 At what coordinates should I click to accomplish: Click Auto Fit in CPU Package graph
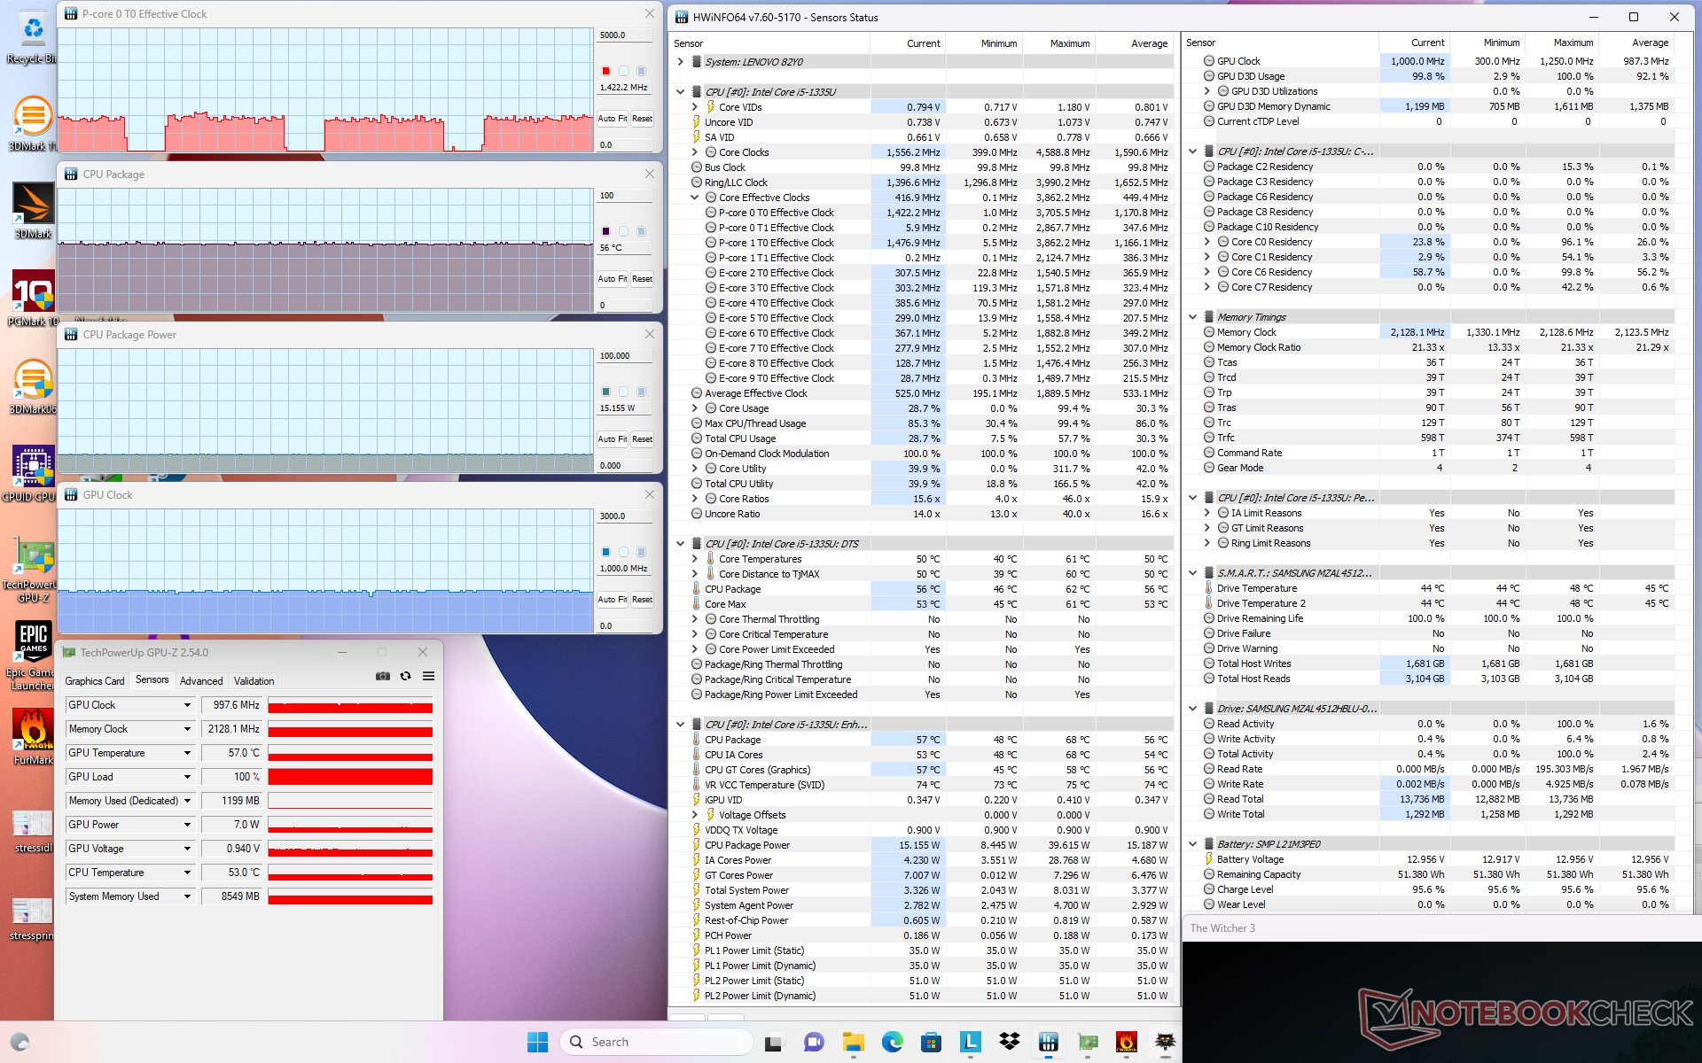[x=612, y=279]
